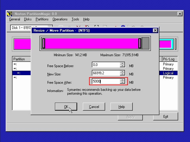Click the Minimum Size: 141.2 MB text
The width and height of the screenshot is (190, 142).
tap(70, 55)
